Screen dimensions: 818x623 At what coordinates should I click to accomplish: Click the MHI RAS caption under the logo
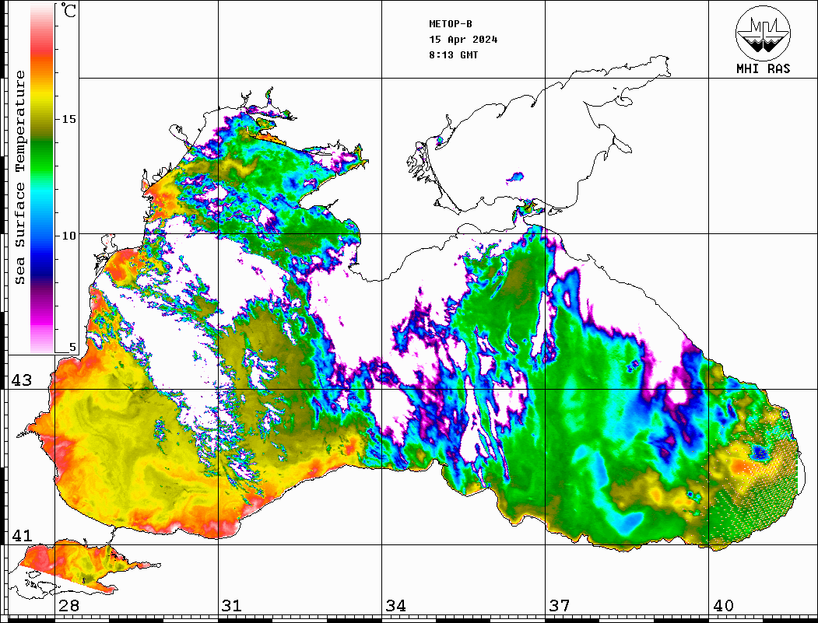coord(763,68)
